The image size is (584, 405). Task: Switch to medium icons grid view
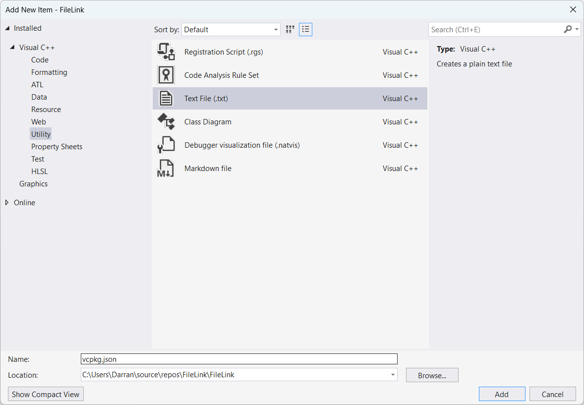pos(290,29)
